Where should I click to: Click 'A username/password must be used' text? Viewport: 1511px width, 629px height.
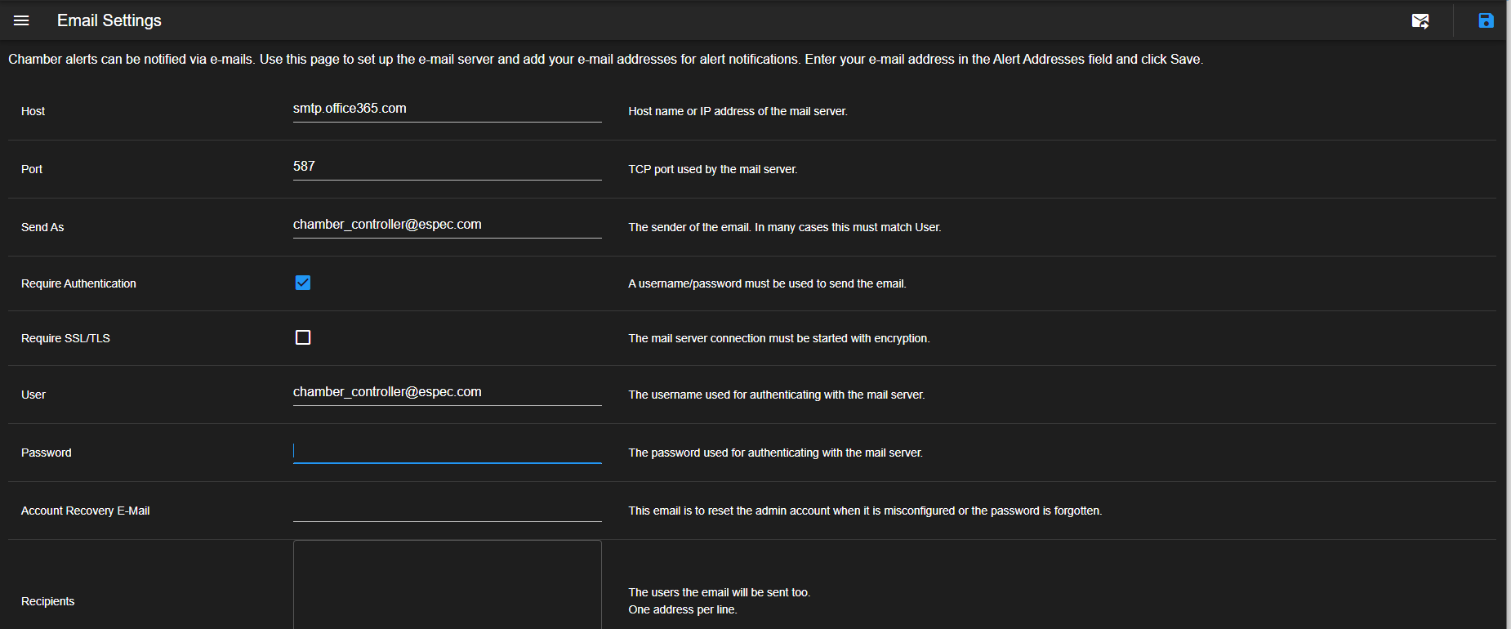coord(767,283)
